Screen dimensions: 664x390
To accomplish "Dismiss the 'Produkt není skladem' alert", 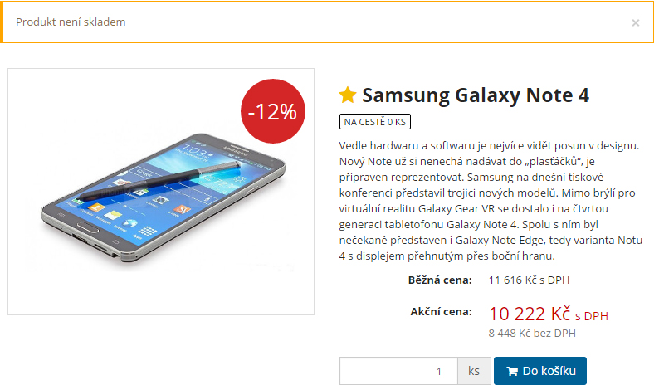I will coord(636,23).
